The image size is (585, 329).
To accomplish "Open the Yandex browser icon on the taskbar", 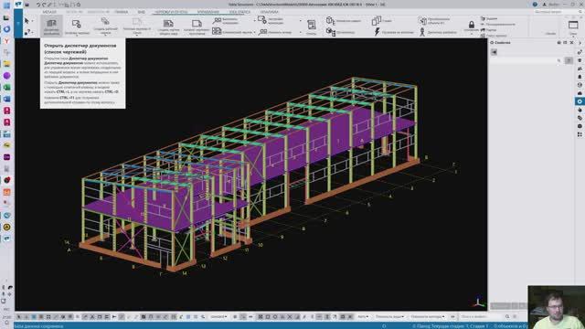I will (6, 40).
